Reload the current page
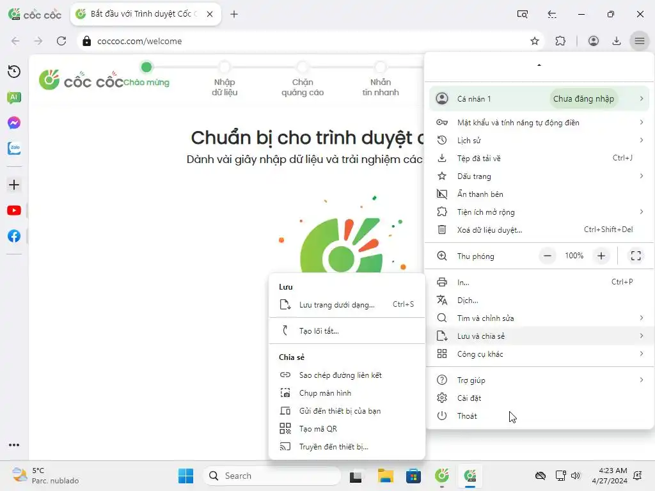The image size is (655, 491). 61,41
